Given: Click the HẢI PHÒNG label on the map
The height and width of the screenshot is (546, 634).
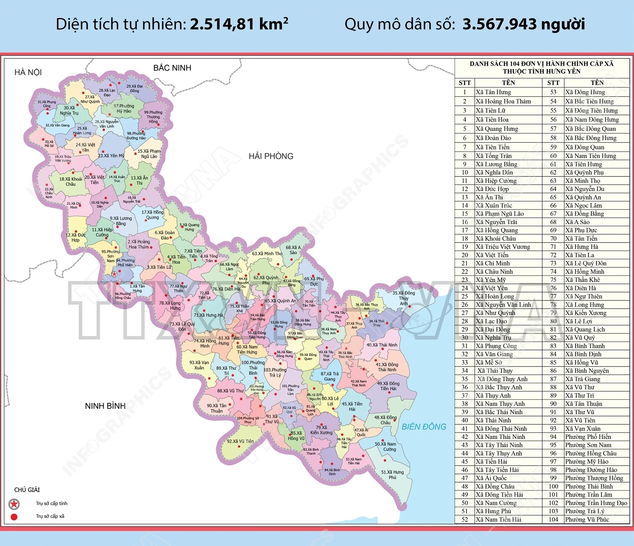Looking at the screenshot, I should tap(271, 156).
